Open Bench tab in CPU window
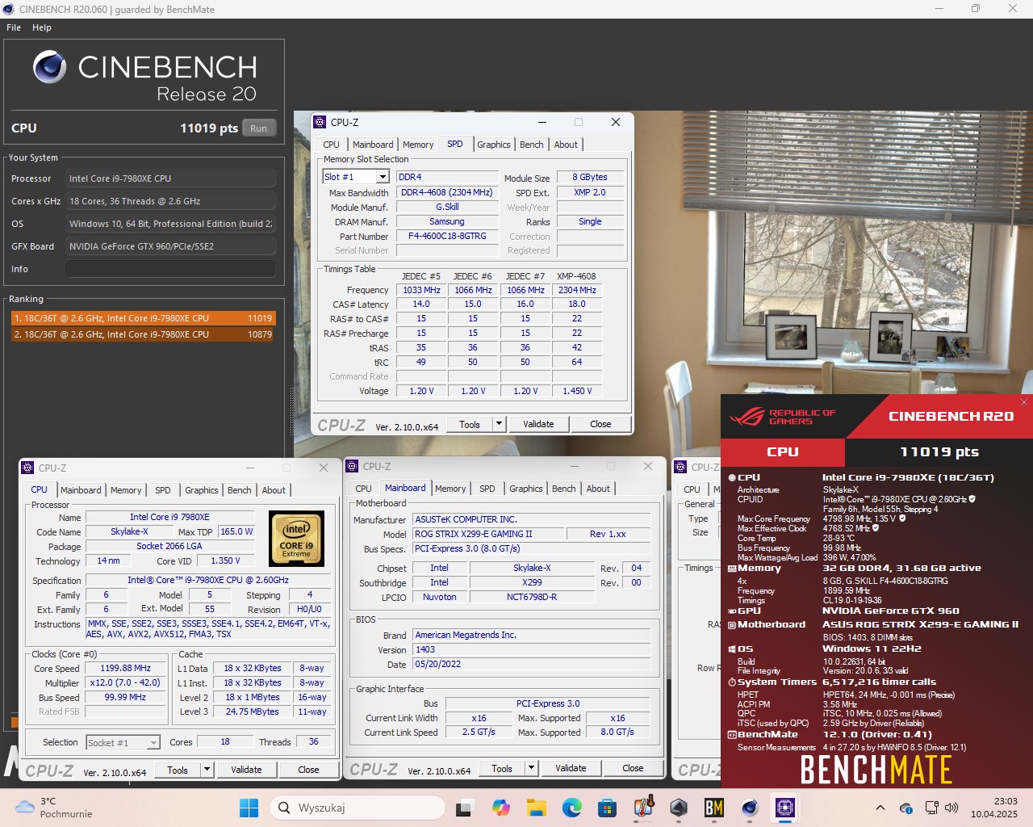 coord(240,490)
